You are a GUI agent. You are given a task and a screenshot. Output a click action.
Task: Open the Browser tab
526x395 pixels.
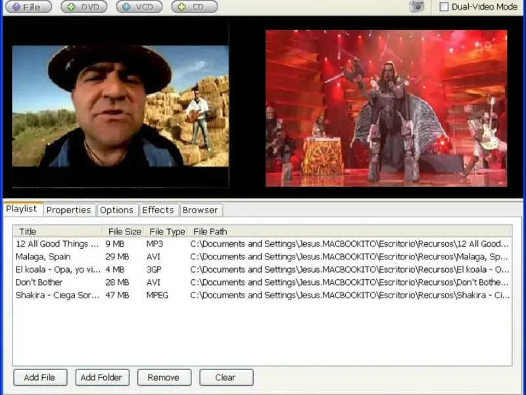point(201,210)
